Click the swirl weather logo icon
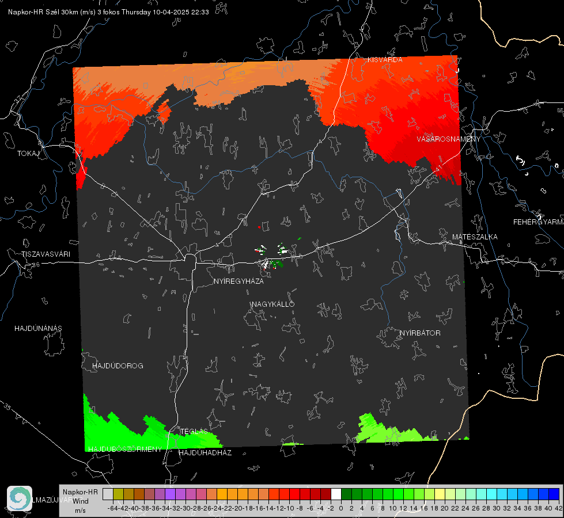Viewport: 564px width, 518px height. [20, 498]
